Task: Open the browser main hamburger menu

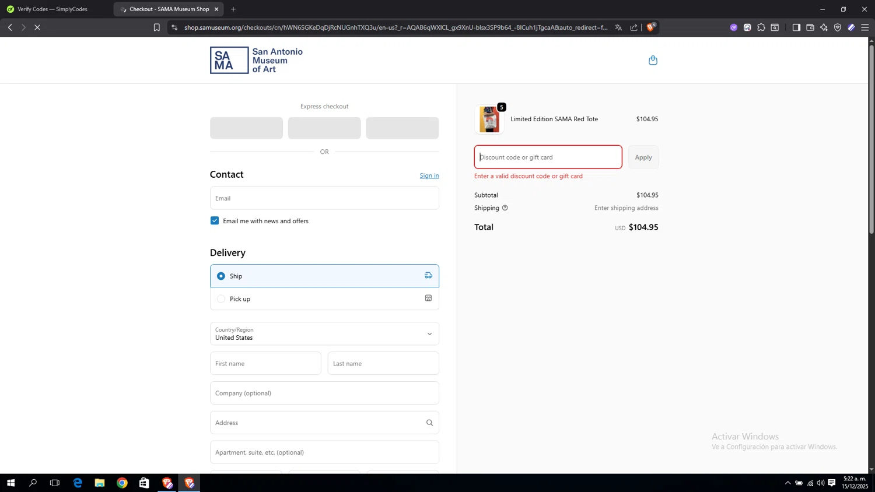Action: (x=865, y=27)
